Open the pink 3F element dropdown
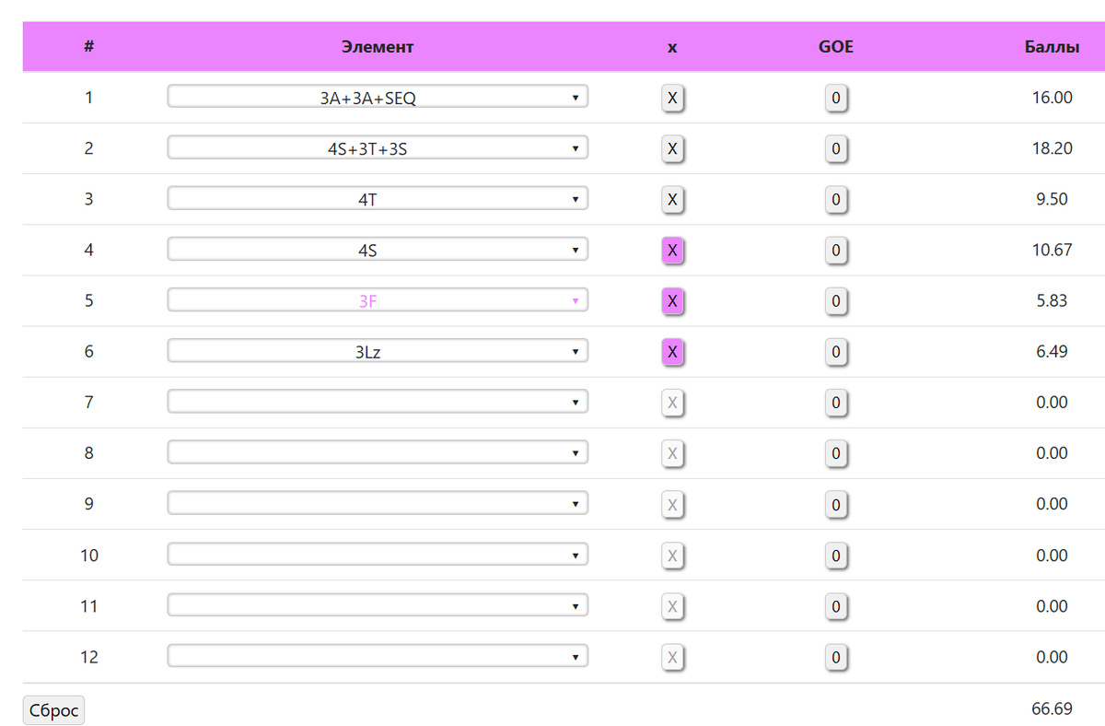The height and width of the screenshot is (726, 1105). (378, 299)
